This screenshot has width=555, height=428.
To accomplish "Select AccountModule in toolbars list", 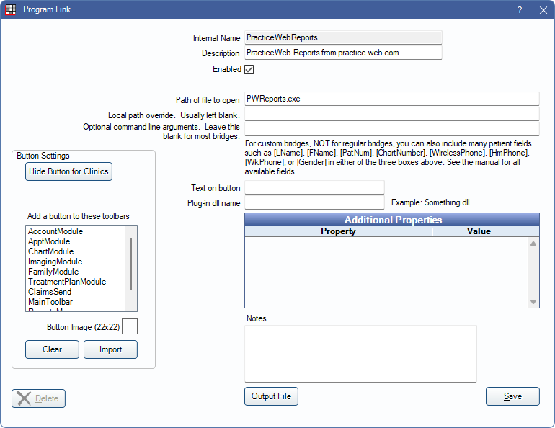I will (55, 231).
